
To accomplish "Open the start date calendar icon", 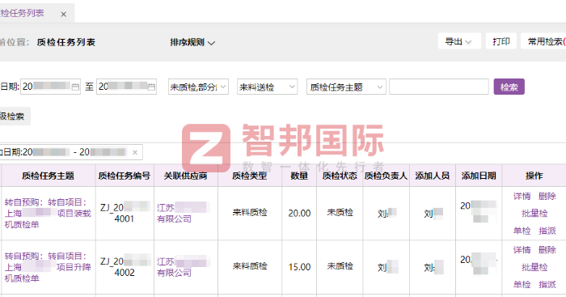I will pyautogui.click(x=75, y=87).
